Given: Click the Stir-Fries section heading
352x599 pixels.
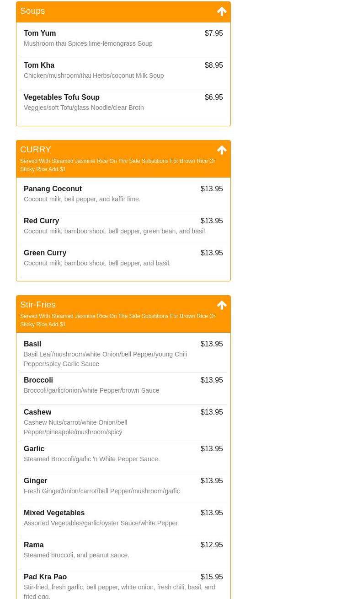Looking at the screenshot, I should (38, 305).
